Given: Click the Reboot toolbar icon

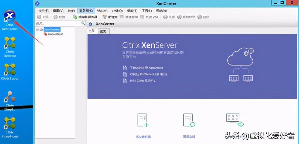Looking at the screenshot, I should click(179, 17).
